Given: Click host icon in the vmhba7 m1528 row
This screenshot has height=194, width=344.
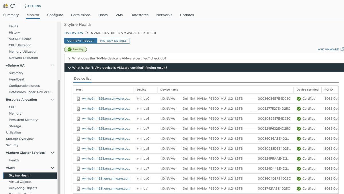Looking at the screenshot, I should (78, 169).
